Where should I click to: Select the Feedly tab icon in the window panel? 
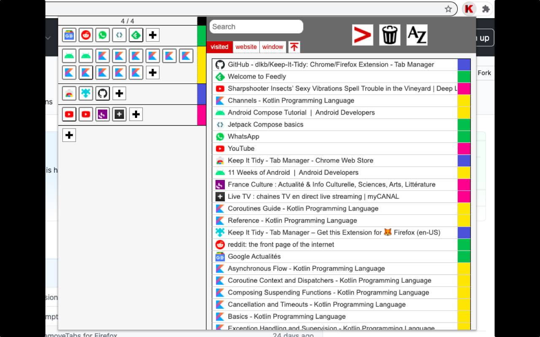[x=136, y=35]
